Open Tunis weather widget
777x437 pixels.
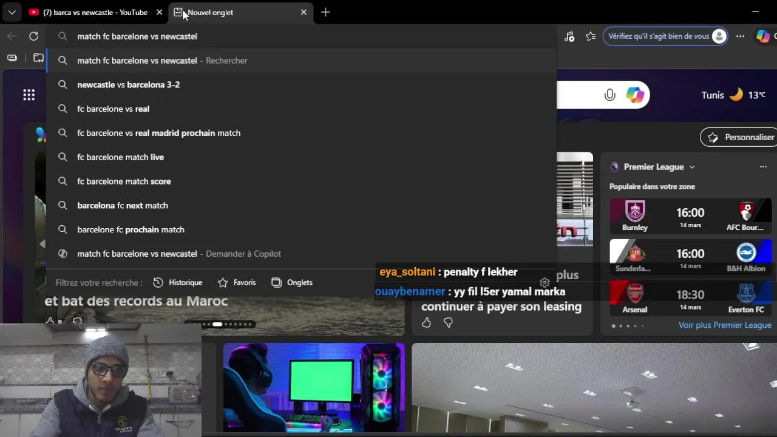[x=733, y=95]
